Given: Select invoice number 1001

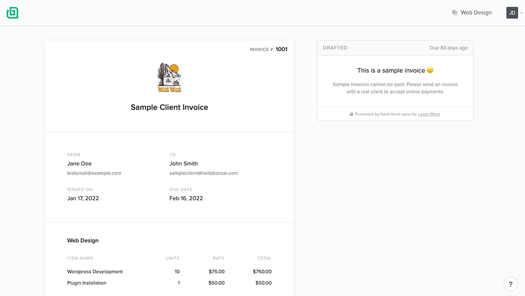Looking at the screenshot, I should pos(281,49).
